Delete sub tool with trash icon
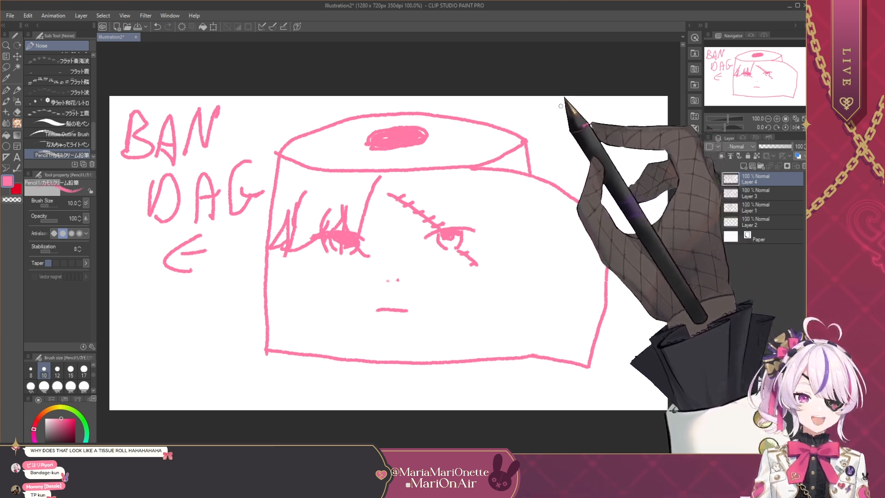885x498 pixels. (x=92, y=164)
